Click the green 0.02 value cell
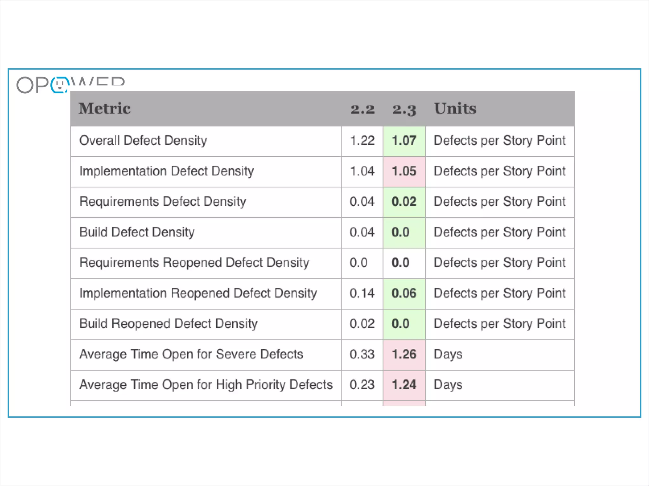This screenshot has width=649, height=486. click(x=404, y=202)
